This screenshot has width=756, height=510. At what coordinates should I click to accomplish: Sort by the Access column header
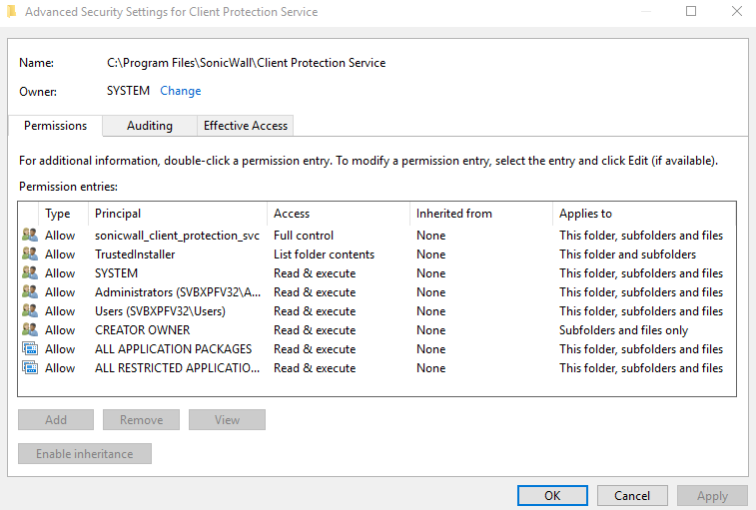pyautogui.click(x=339, y=214)
